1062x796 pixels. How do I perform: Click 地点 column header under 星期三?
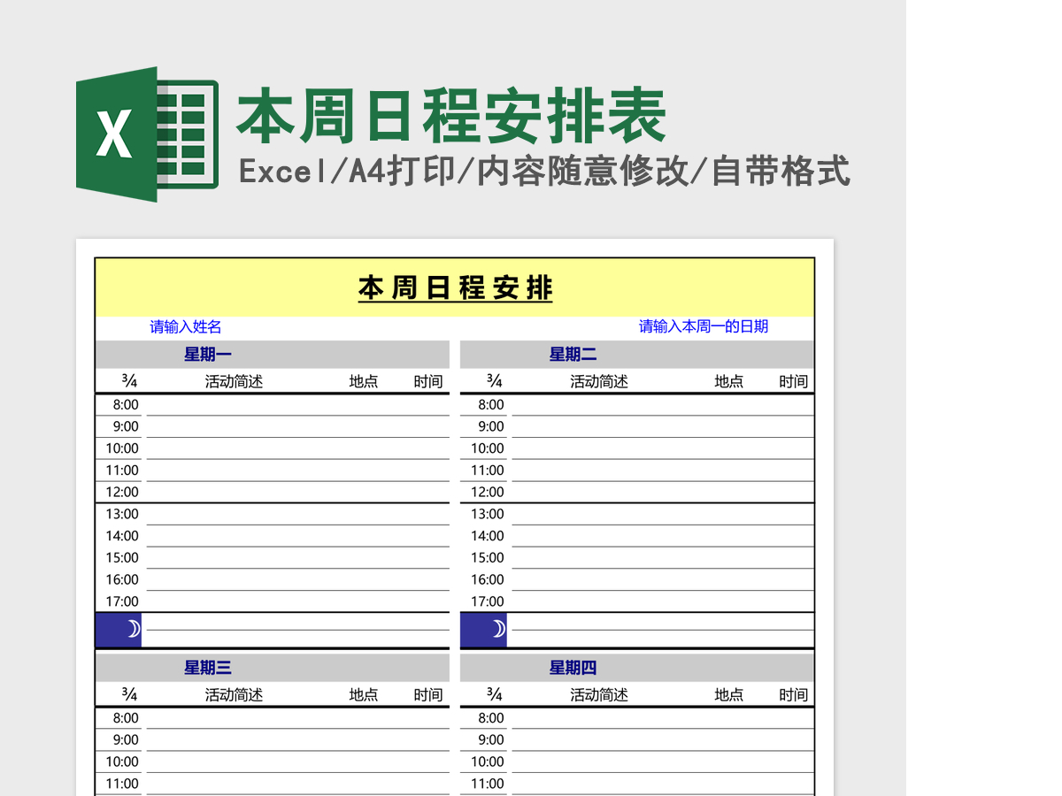click(364, 695)
